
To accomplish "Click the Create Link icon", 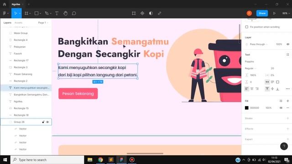I will pos(160,13).
